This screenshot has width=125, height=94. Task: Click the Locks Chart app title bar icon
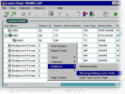pyautogui.click(x=4, y=4)
